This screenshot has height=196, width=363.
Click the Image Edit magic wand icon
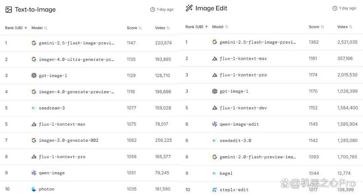[x=189, y=8]
